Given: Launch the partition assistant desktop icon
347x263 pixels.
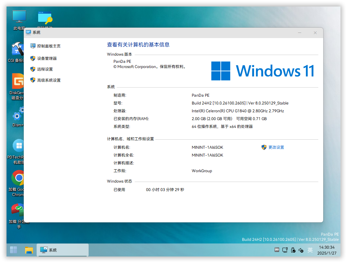Looking at the screenshot, I should 18,210.
